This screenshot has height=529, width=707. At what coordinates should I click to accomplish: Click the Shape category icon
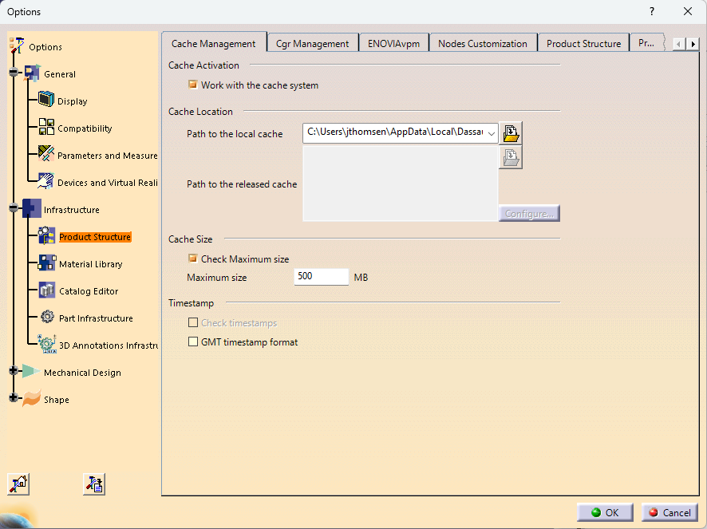coord(32,398)
